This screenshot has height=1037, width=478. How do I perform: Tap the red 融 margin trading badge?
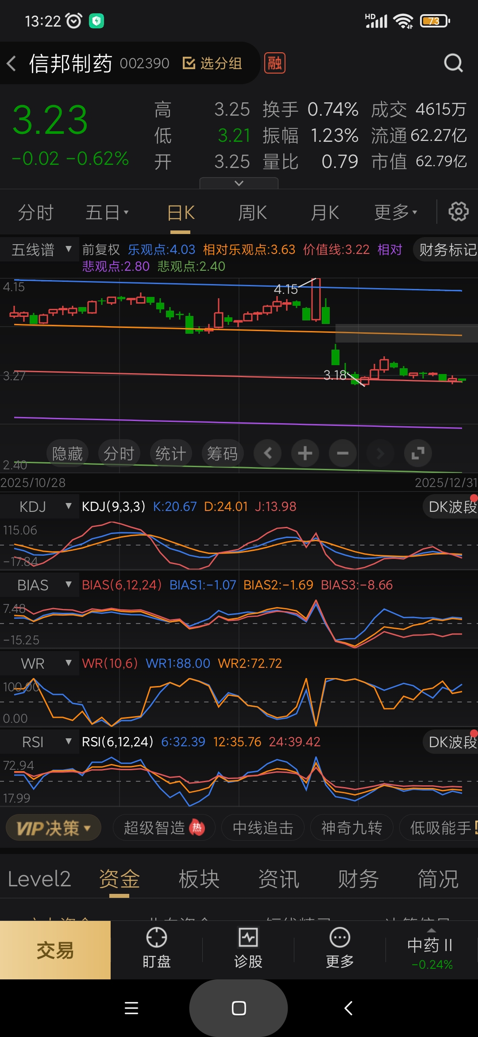pyautogui.click(x=274, y=63)
